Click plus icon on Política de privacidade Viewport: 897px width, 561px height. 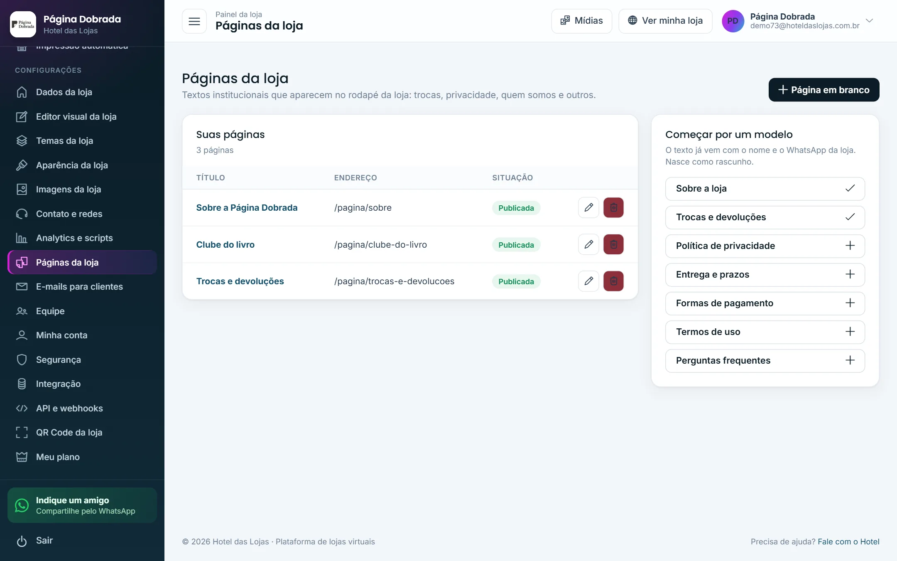click(850, 246)
